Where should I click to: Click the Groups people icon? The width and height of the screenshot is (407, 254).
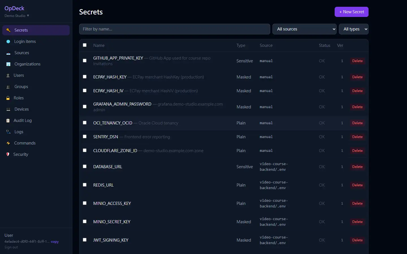click(x=8, y=87)
